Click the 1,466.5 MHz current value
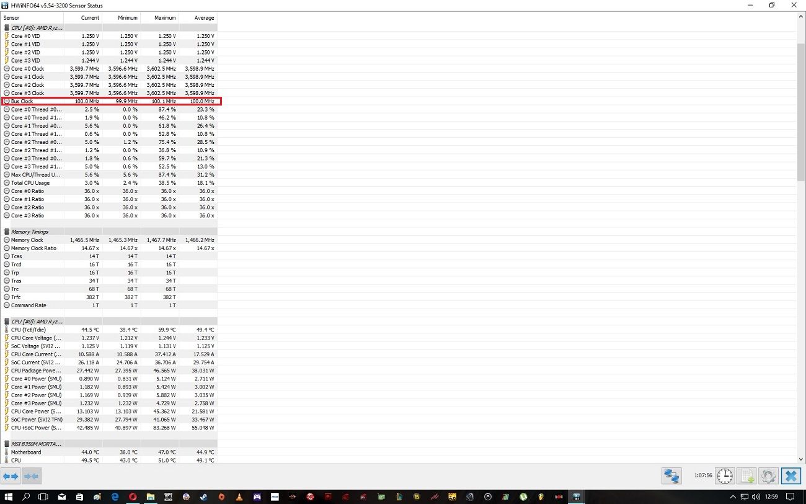Viewport: 806px width, 504px height. coord(84,240)
